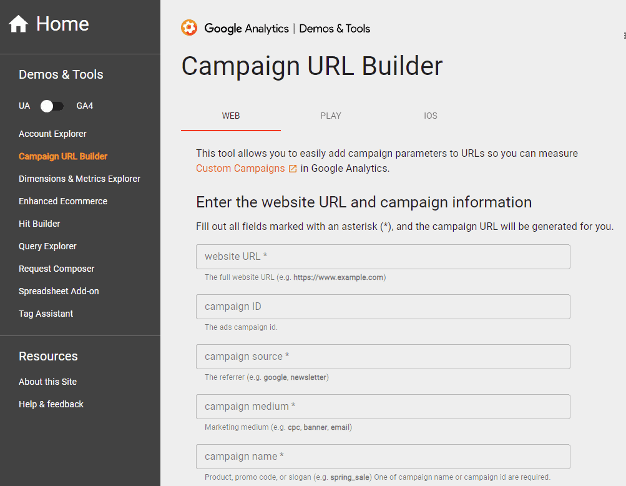
Task: Click the Campaign URL Builder page title
Action: point(312,66)
